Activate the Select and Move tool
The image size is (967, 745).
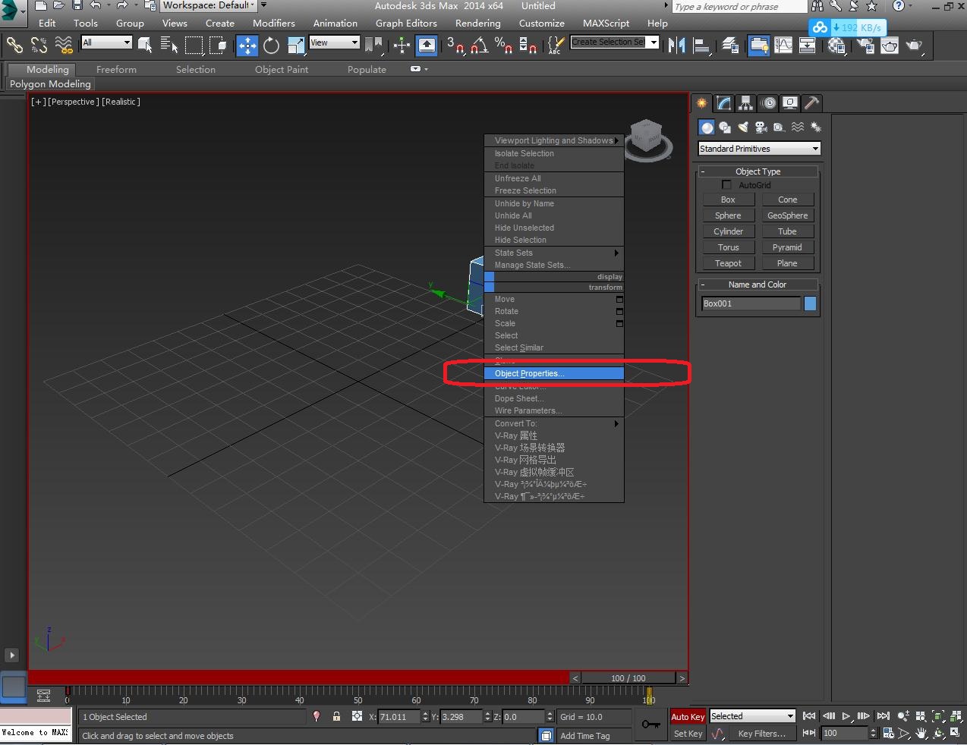click(247, 46)
